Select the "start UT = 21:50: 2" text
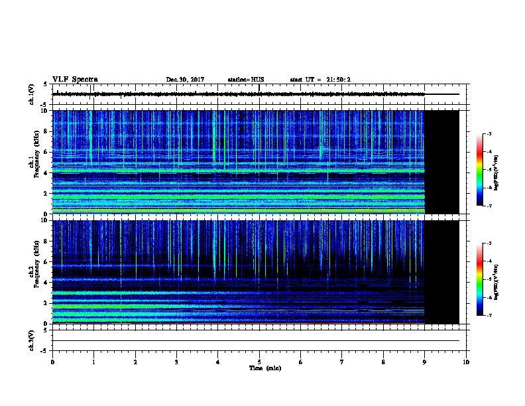 point(320,80)
